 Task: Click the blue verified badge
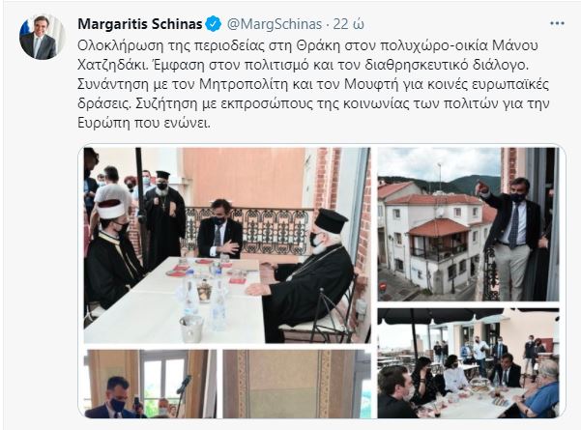point(213,24)
